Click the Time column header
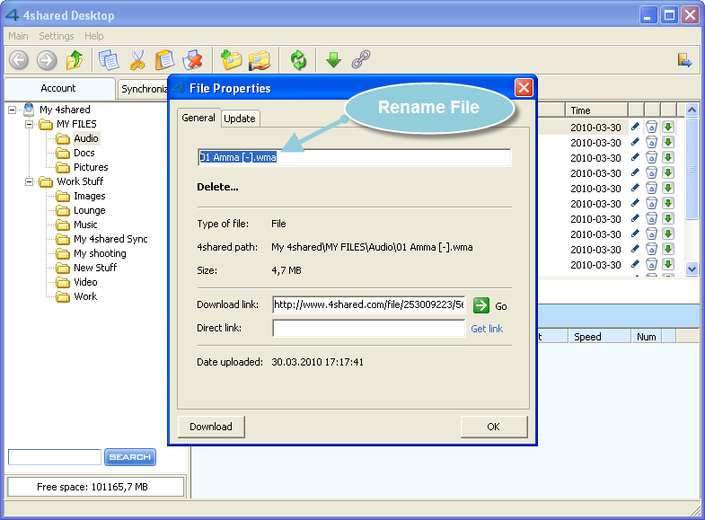The width and height of the screenshot is (705, 520). pos(596,110)
